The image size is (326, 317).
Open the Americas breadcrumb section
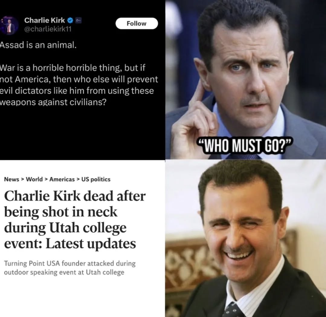[62, 179]
